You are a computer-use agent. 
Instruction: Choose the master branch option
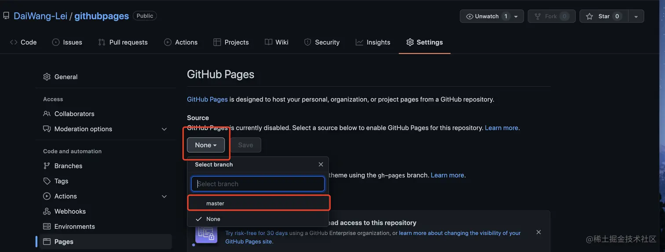259,203
